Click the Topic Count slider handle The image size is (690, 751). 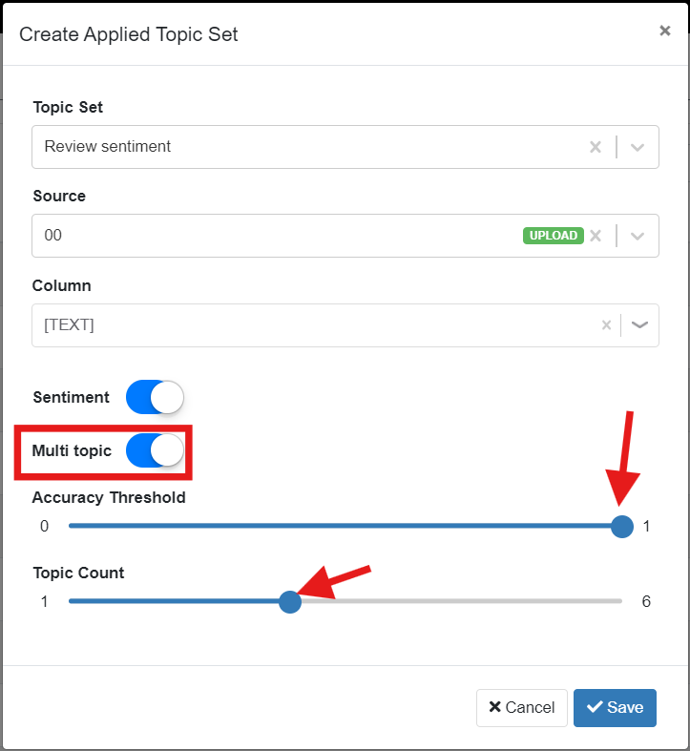[x=290, y=601]
